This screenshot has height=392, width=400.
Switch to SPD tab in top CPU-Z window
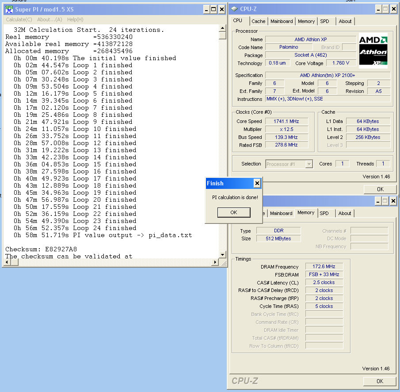coord(324,21)
